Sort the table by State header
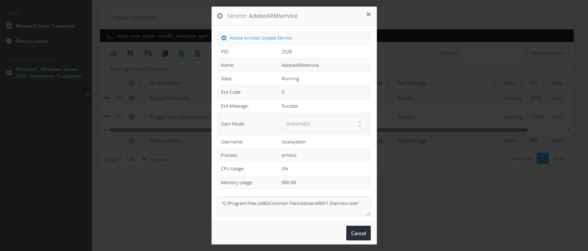 [509, 83]
